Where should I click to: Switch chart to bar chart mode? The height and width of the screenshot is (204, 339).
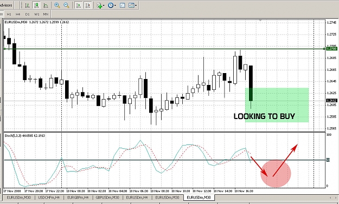tap(27, 5)
